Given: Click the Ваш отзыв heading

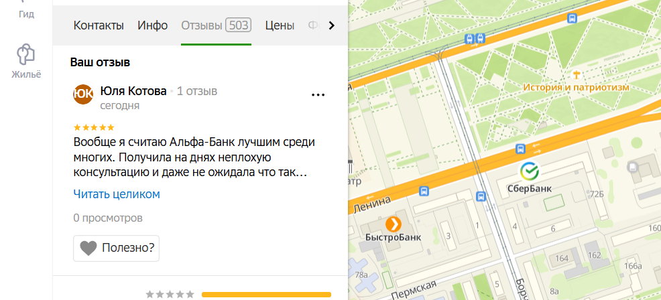Looking at the screenshot, I should (x=100, y=63).
